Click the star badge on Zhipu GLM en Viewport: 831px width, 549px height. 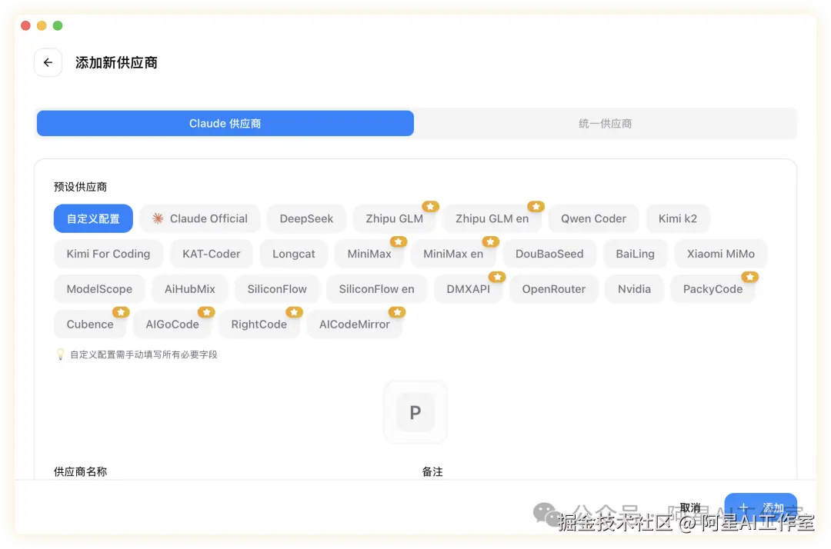pyautogui.click(x=536, y=207)
